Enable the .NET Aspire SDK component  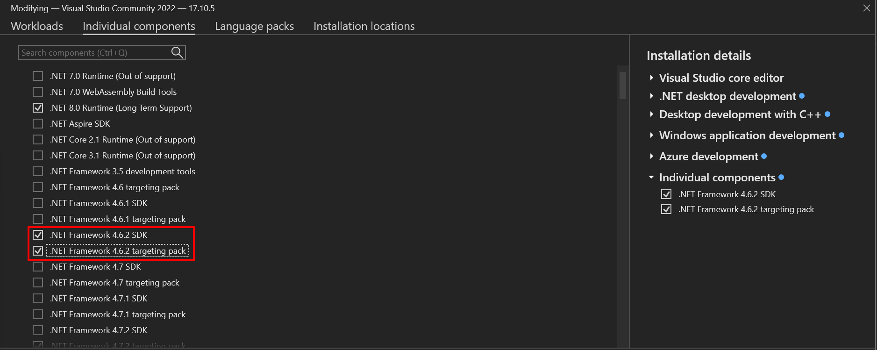(x=38, y=123)
